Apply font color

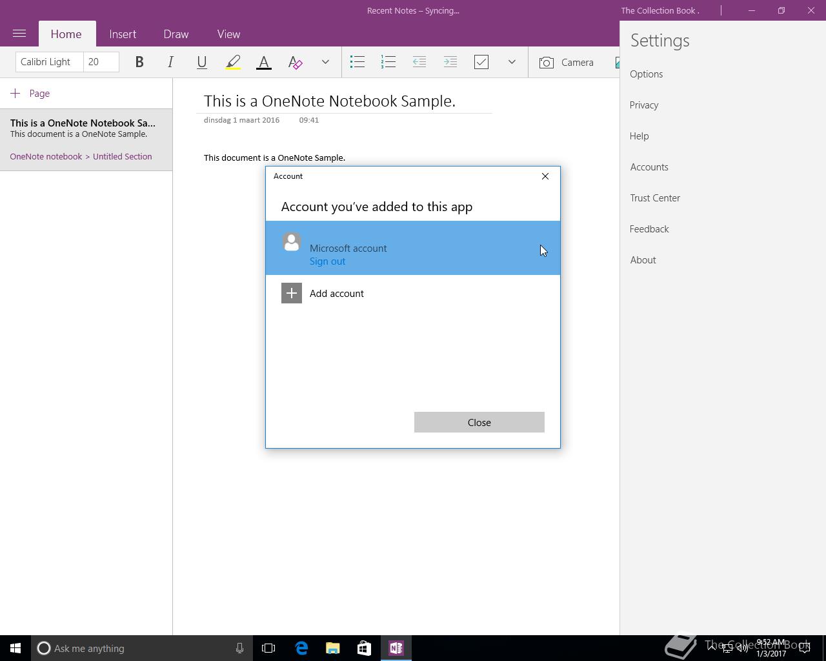tap(264, 62)
